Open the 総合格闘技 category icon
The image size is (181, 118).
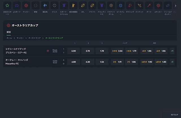[73, 5]
